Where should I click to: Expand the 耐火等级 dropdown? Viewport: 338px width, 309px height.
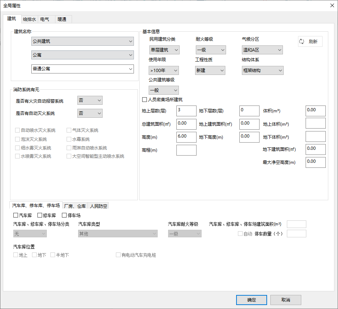point(211,50)
